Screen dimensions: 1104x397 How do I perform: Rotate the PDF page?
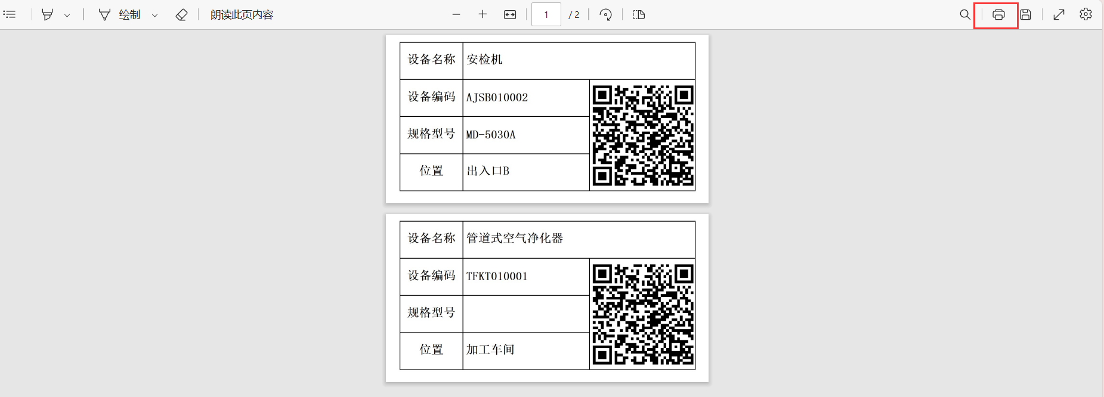605,15
